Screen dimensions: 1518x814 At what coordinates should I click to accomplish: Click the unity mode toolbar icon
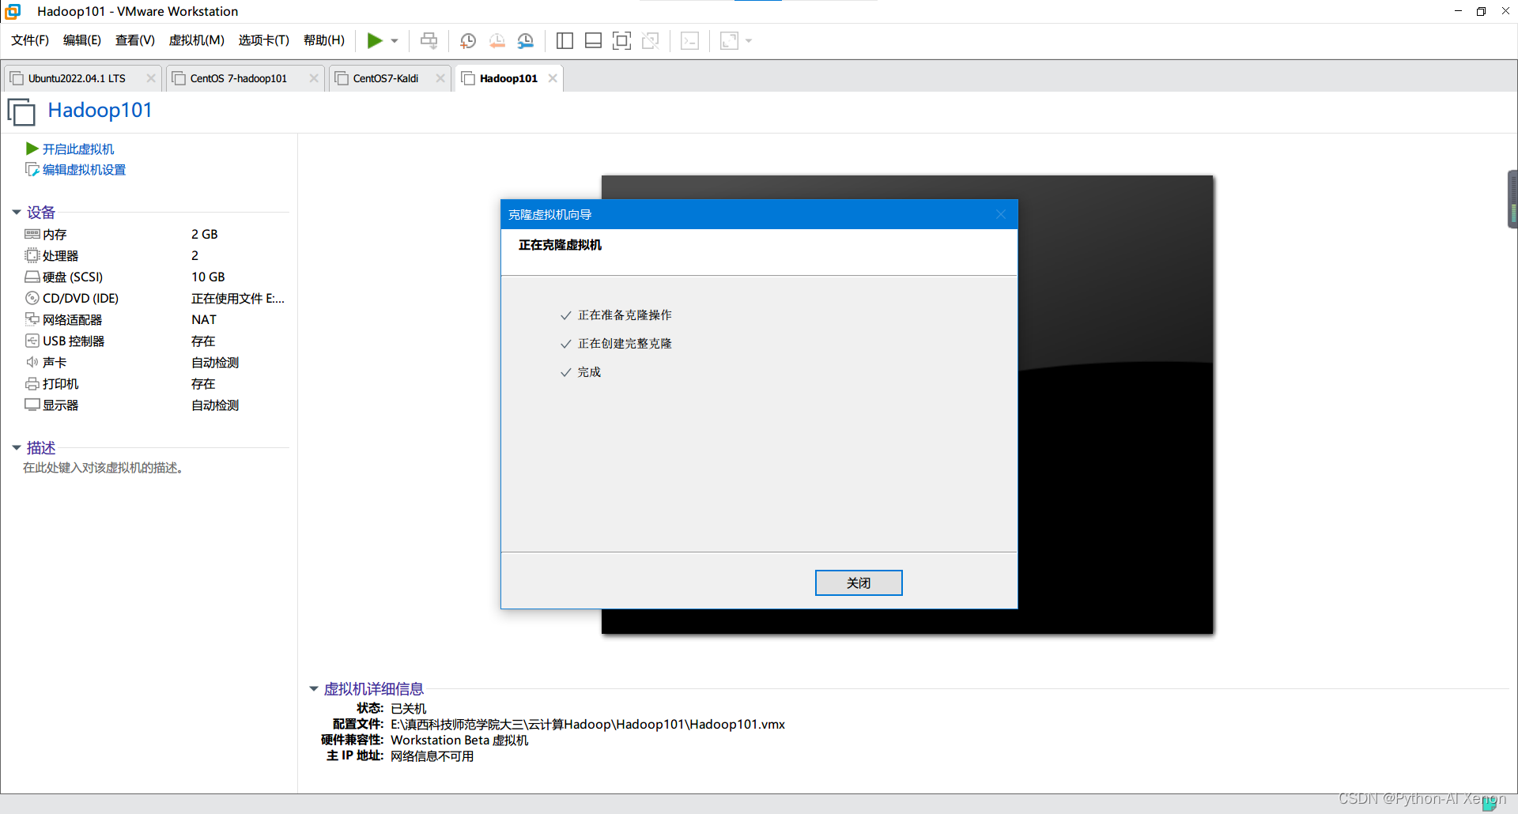(651, 40)
